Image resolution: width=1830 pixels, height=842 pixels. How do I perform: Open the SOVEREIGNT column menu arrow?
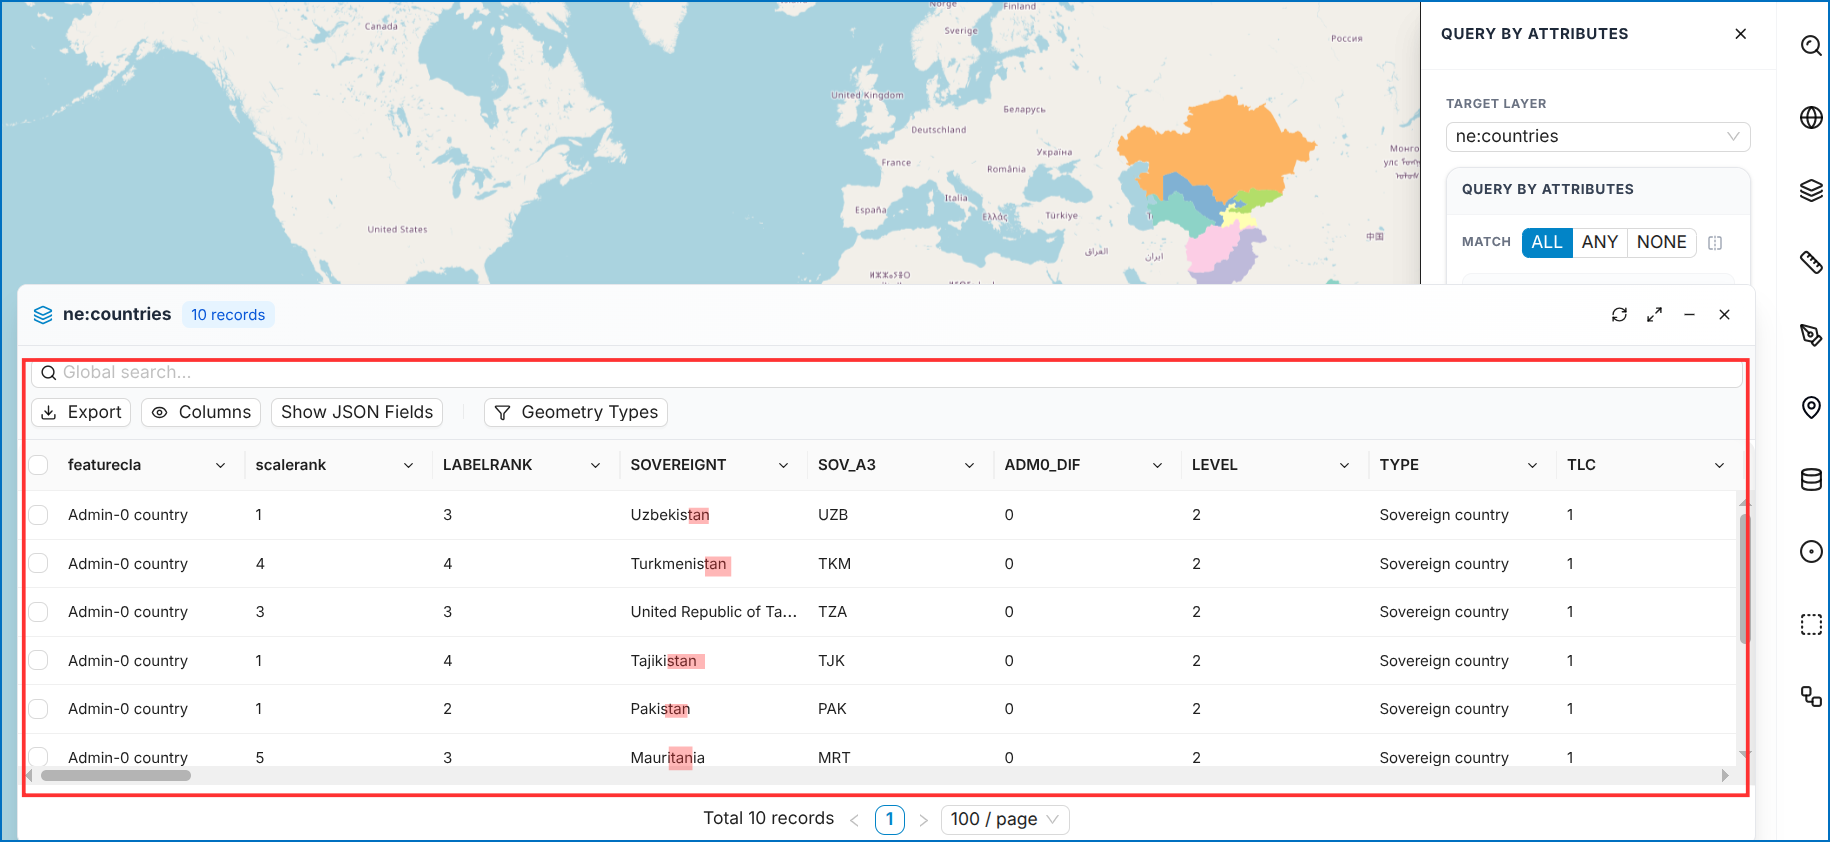[783, 466]
